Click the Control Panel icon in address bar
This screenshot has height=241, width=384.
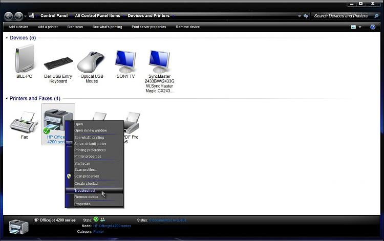coord(32,16)
